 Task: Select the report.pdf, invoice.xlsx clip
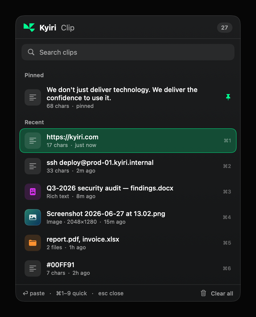(x=128, y=243)
